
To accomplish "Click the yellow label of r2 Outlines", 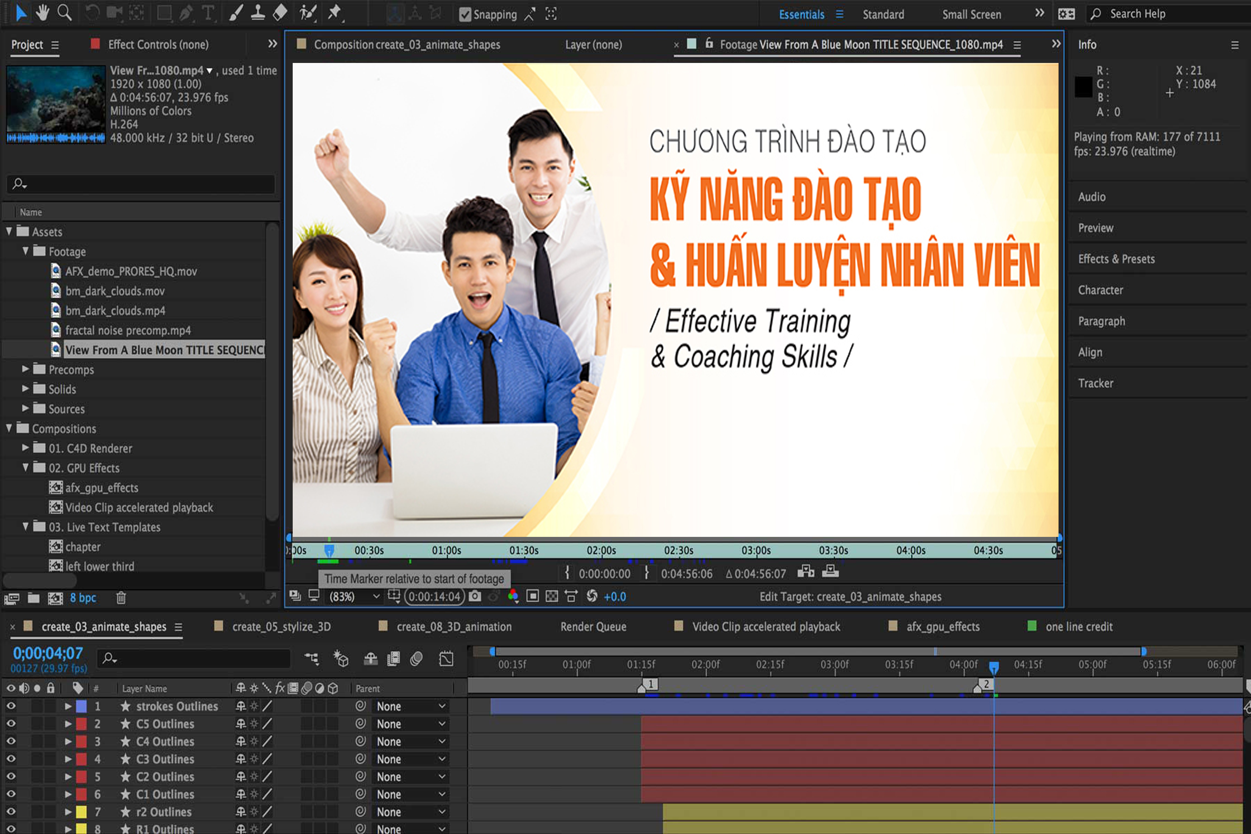I will [x=81, y=812].
